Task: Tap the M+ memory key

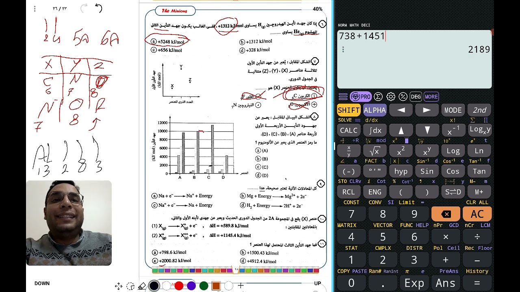Action: click(479, 192)
